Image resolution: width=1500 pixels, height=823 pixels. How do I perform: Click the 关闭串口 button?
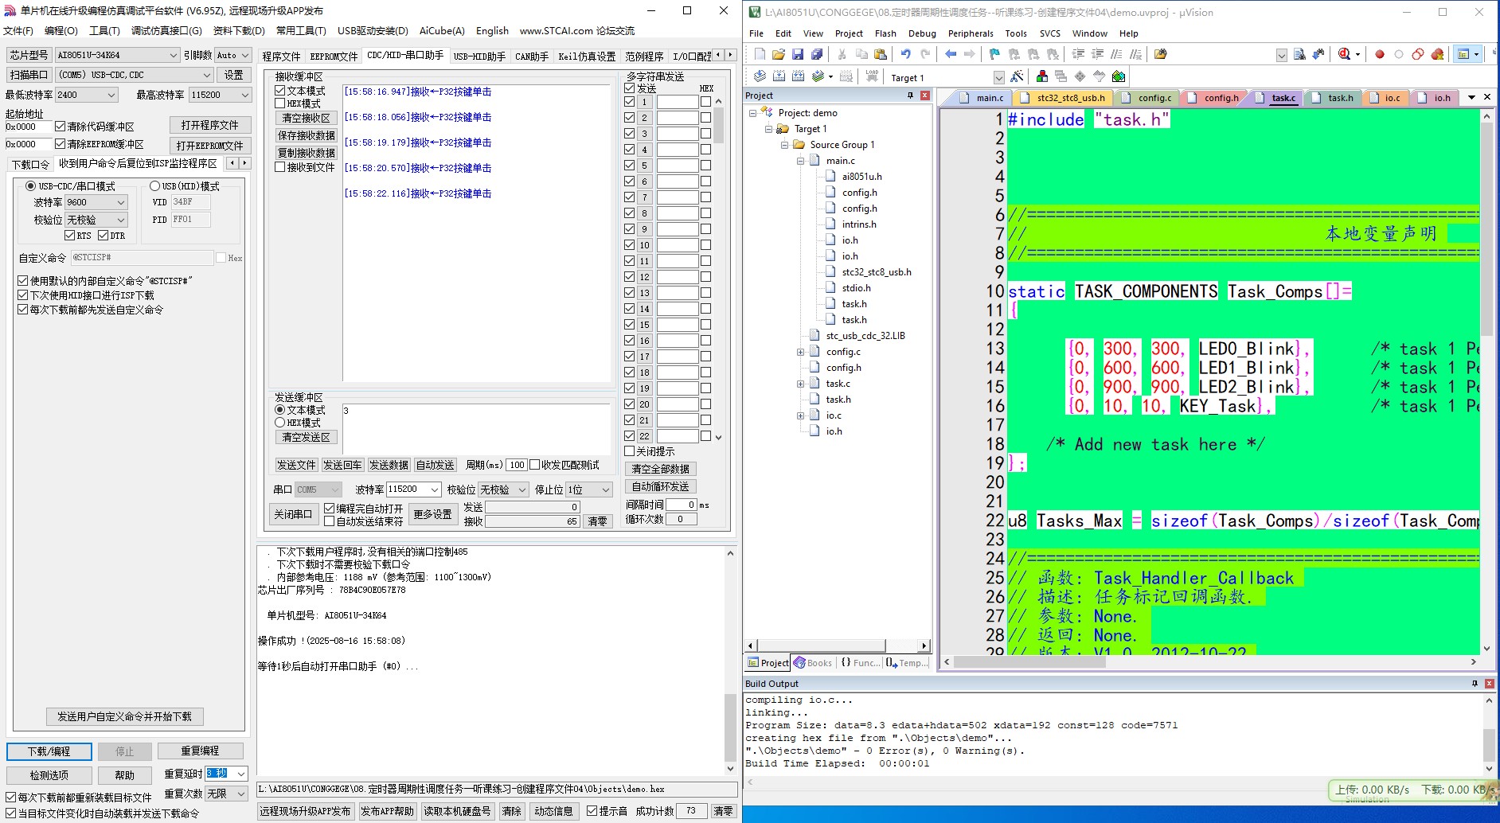[x=293, y=514]
